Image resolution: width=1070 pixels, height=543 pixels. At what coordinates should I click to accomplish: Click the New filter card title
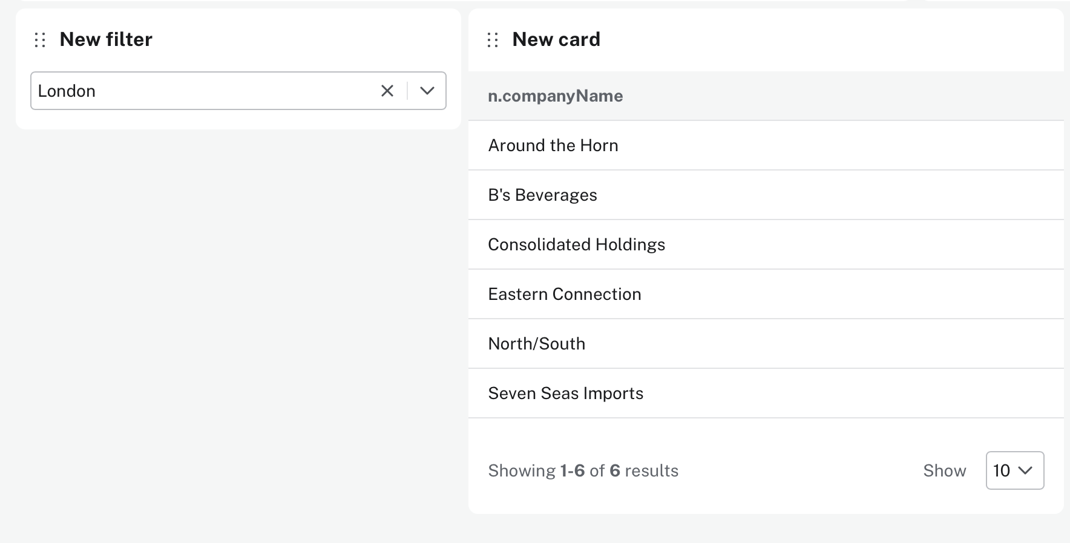point(106,40)
